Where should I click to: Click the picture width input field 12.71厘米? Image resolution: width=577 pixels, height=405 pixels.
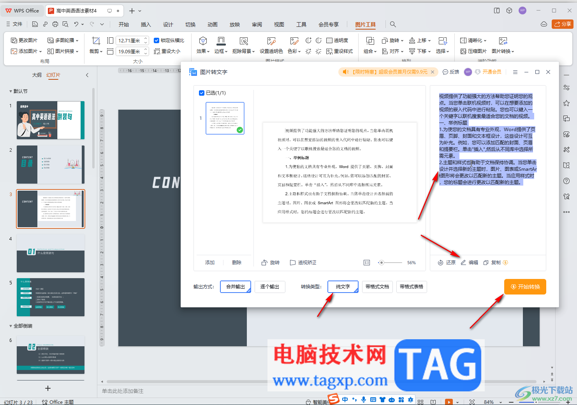click(132, 40)
